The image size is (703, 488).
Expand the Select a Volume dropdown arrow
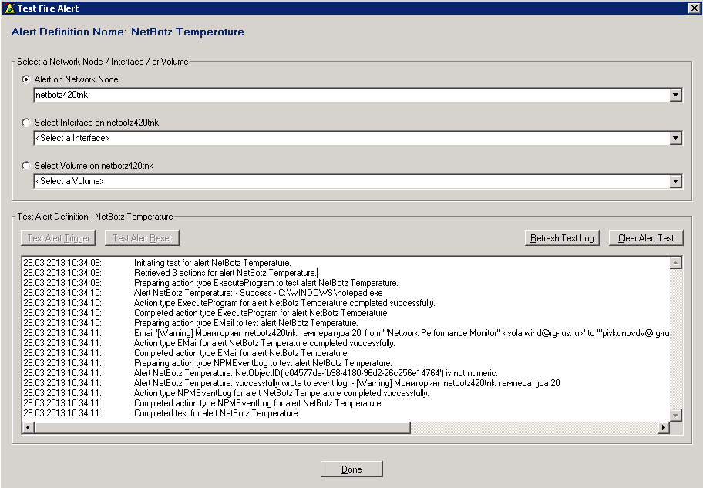pos(676,181)
